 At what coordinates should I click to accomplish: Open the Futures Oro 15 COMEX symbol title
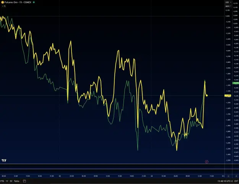click(18, 2)
